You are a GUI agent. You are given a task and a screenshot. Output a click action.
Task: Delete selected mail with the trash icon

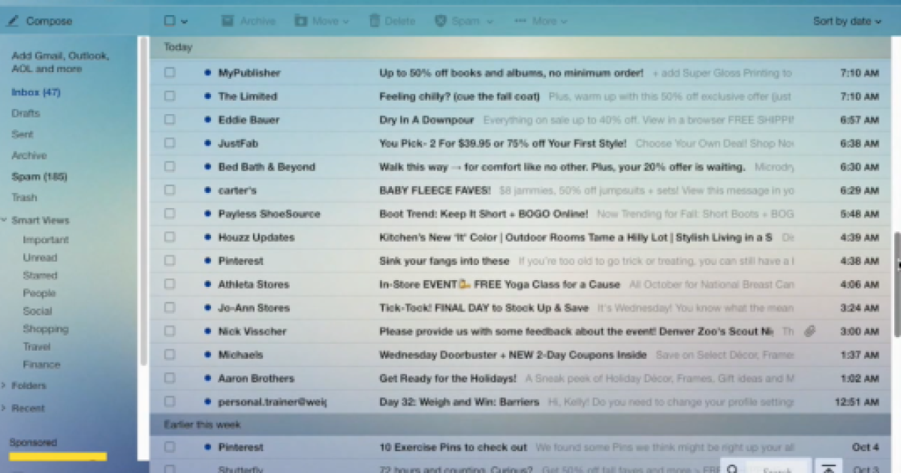pyautogui.click(x=392, y=21)
